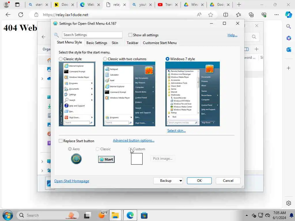This screenshot has height=221, width=295.
Task: Open a new browser tab
Action: (x=239, y=5)
